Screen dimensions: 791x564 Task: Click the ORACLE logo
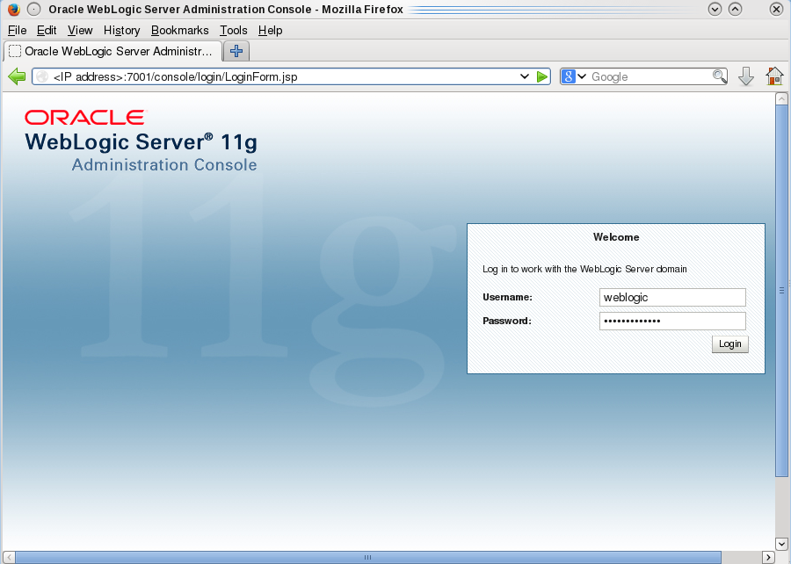coord(84,118)
